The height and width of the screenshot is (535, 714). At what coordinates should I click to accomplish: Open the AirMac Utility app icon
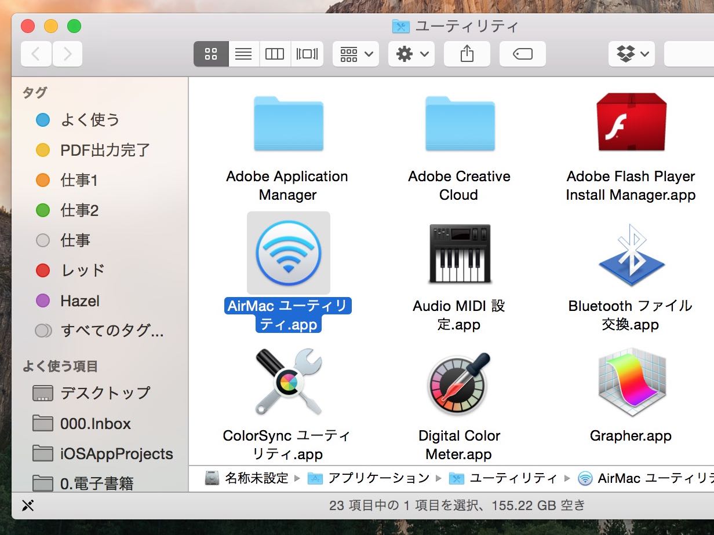[x=288, y=253]
